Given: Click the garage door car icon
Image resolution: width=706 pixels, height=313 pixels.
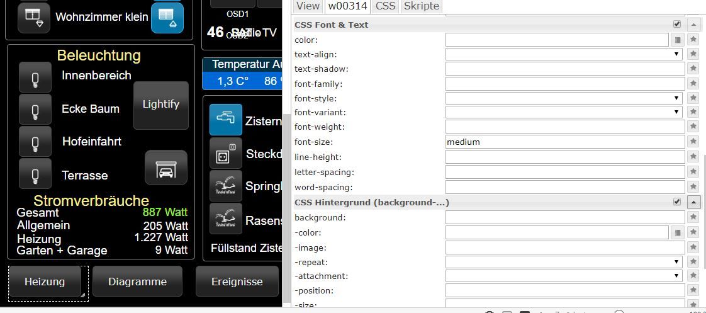Looking at the screenshot, I should pos(166,168).
